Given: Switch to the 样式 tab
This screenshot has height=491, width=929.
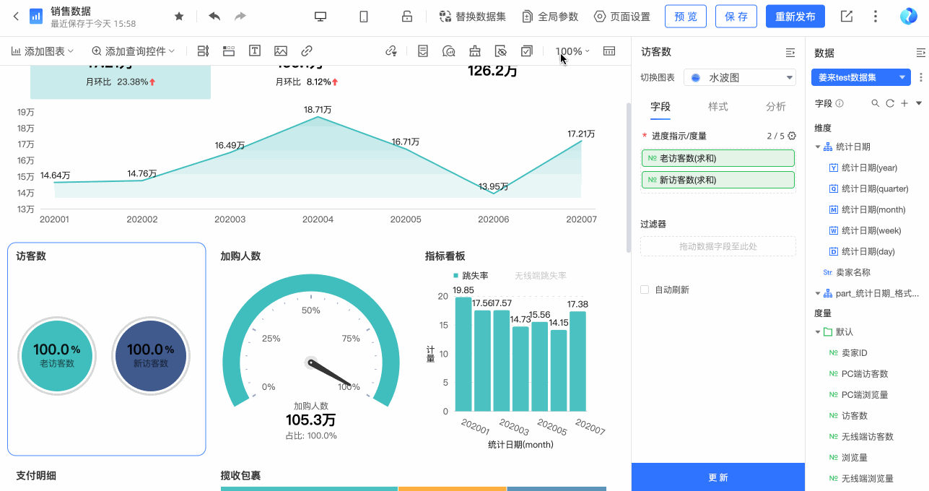Looking at the screenshot, I should (718, 107).
